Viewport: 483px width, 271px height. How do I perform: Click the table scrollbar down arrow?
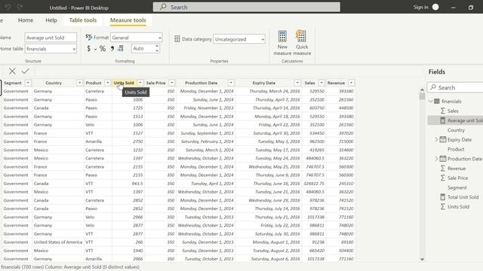click(422, 259)
